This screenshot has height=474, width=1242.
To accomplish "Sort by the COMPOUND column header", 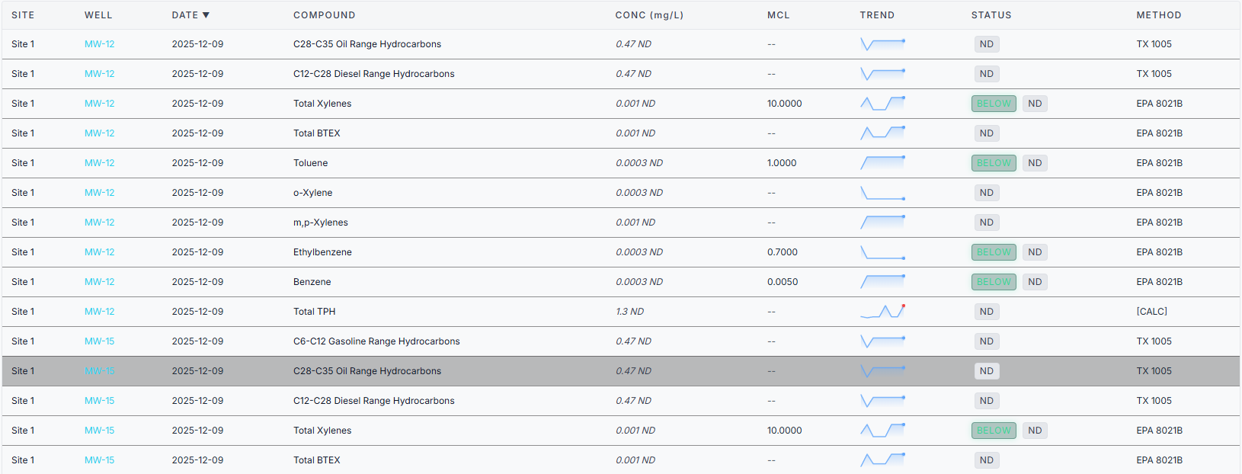I will (x=324, y=15).
